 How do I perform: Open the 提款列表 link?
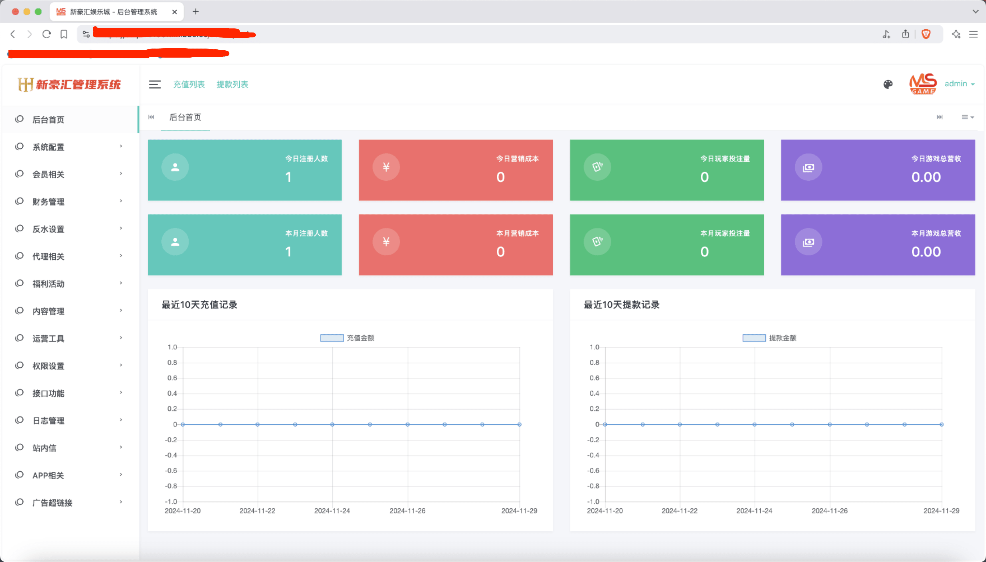pyautogui.click(x=232, y=84)
